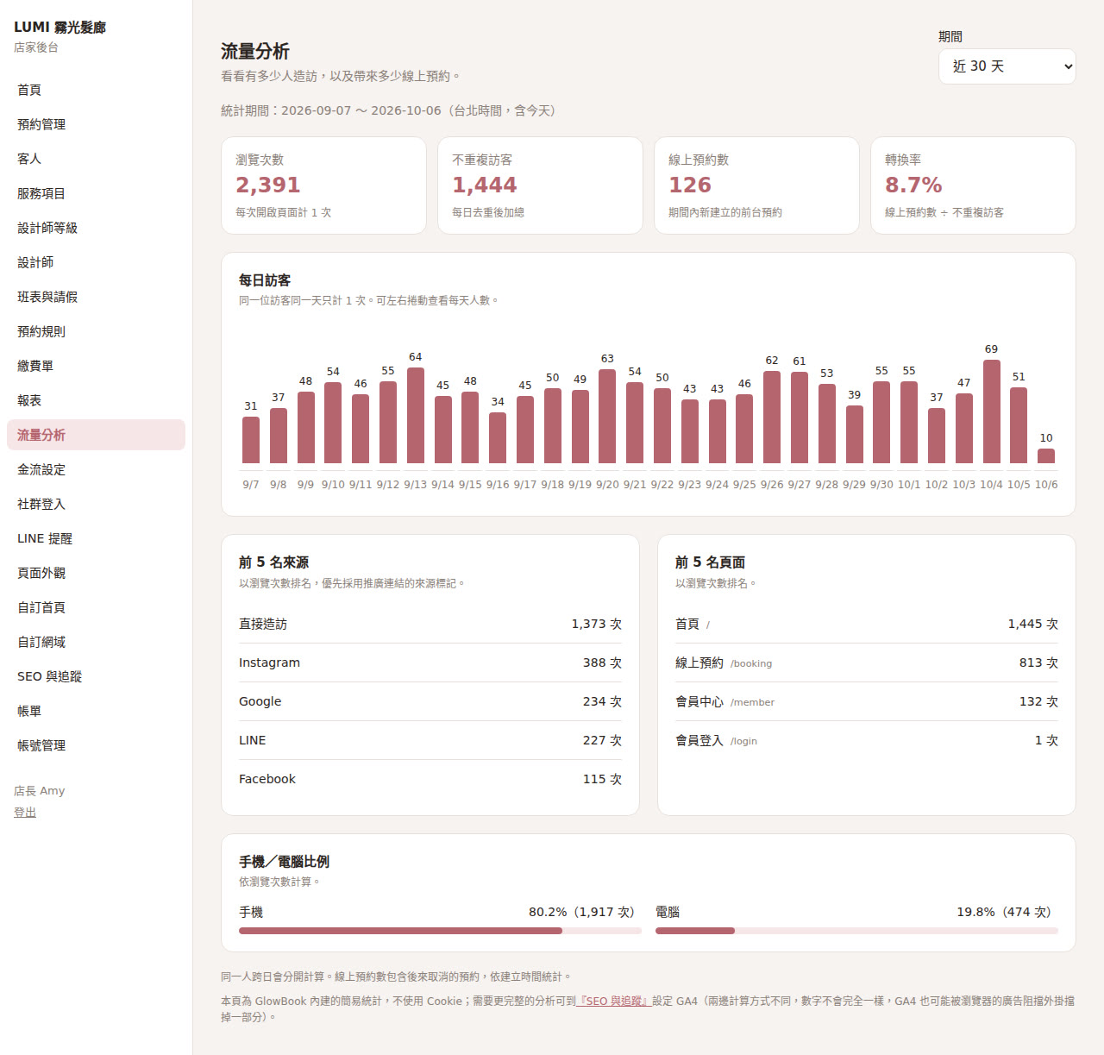Screen dimensions: 1104x1055
Task: Open 服務項目 in the sidebar
Action: tap(96, 193)
